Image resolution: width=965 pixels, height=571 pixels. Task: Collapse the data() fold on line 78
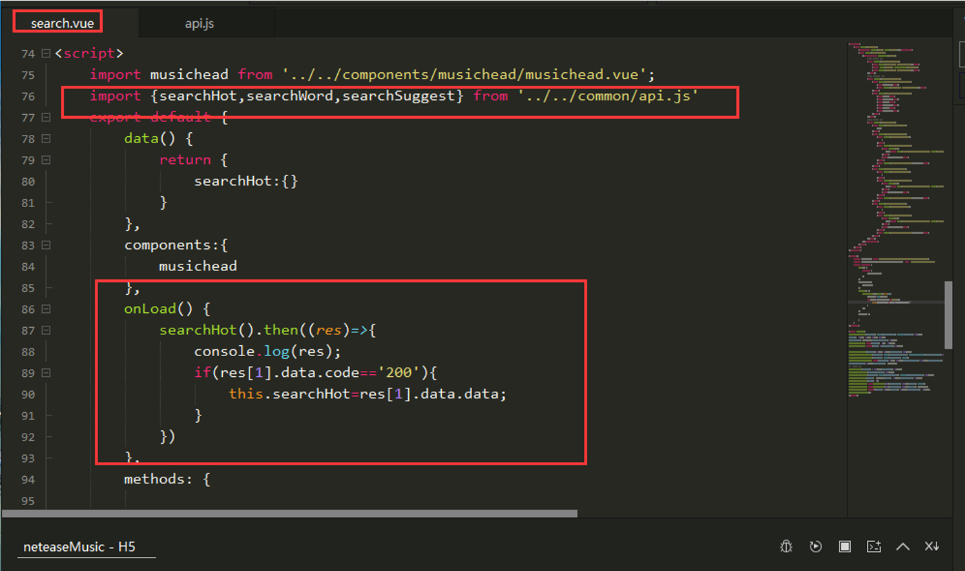click(x=46, y=139)
